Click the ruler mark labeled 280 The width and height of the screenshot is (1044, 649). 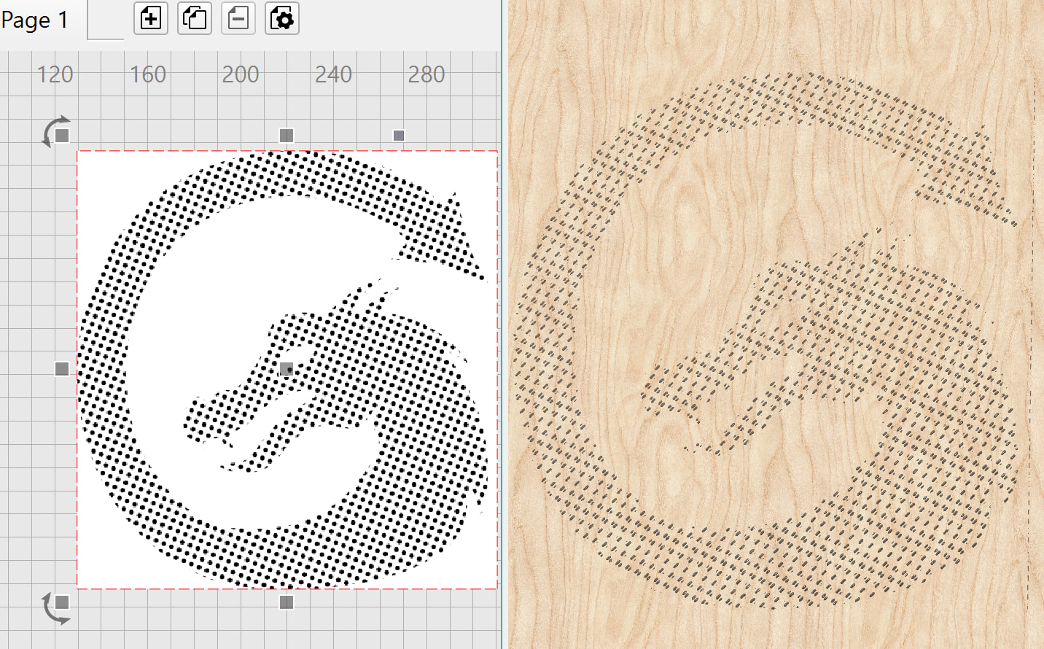426,74
